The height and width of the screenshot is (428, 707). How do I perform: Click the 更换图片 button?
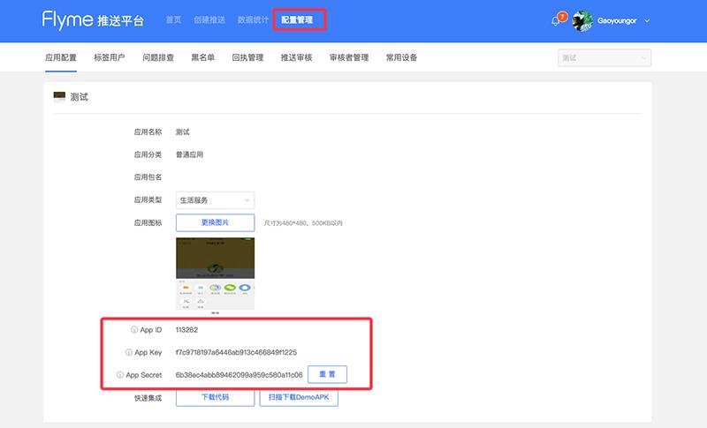pyautogui.click(x=215, y=222)
